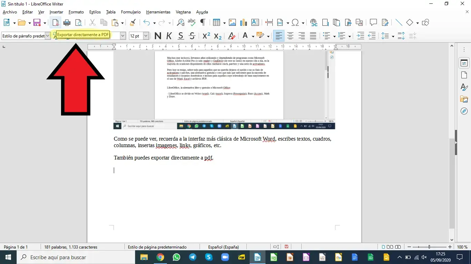
Task: Insert a footnote
Action: pos(325,23)
